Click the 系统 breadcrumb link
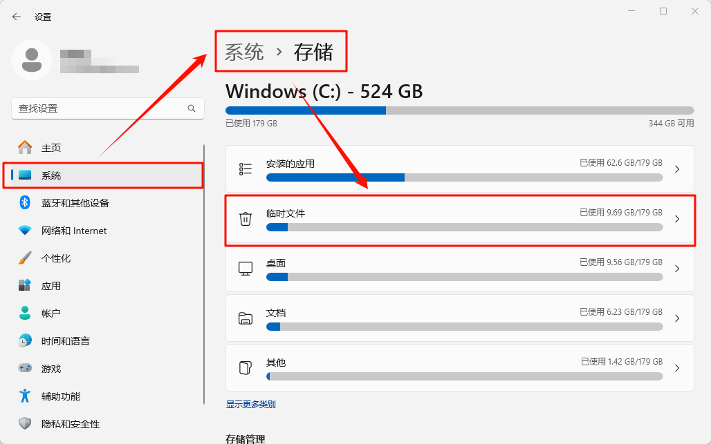 click(x=244, y=52)
